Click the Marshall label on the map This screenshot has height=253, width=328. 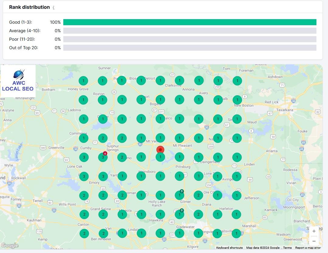click(249, 226)
